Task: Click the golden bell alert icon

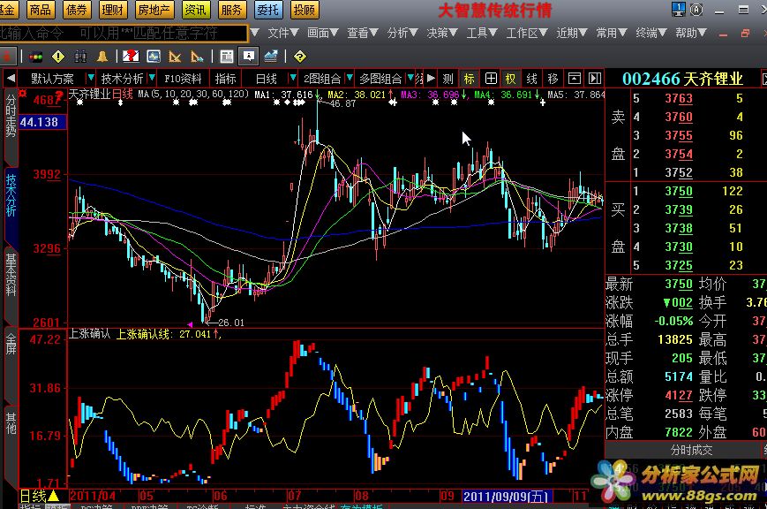Action: (102, 57)
